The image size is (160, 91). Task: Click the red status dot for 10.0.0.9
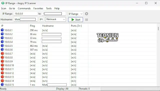pos(2,61)
